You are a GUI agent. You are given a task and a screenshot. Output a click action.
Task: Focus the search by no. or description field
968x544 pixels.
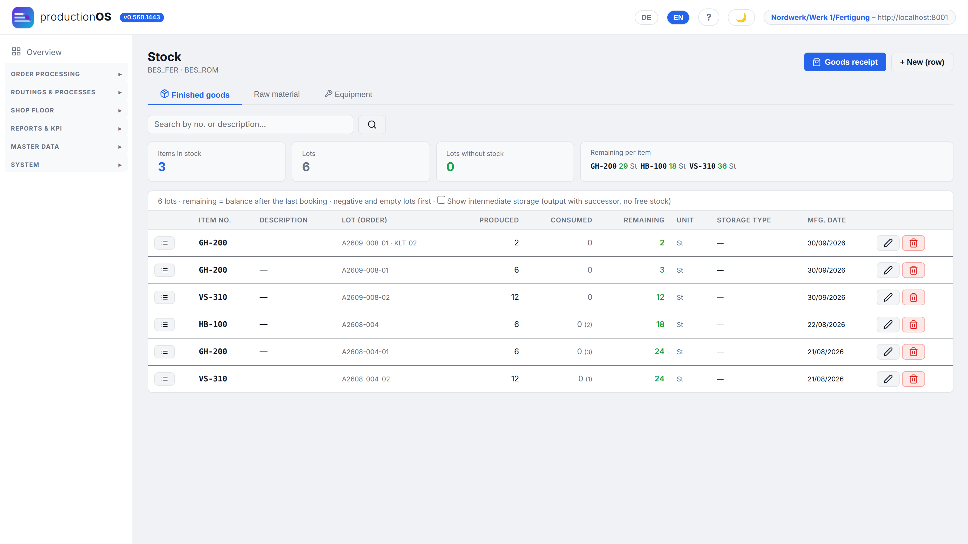click(250, 124)
